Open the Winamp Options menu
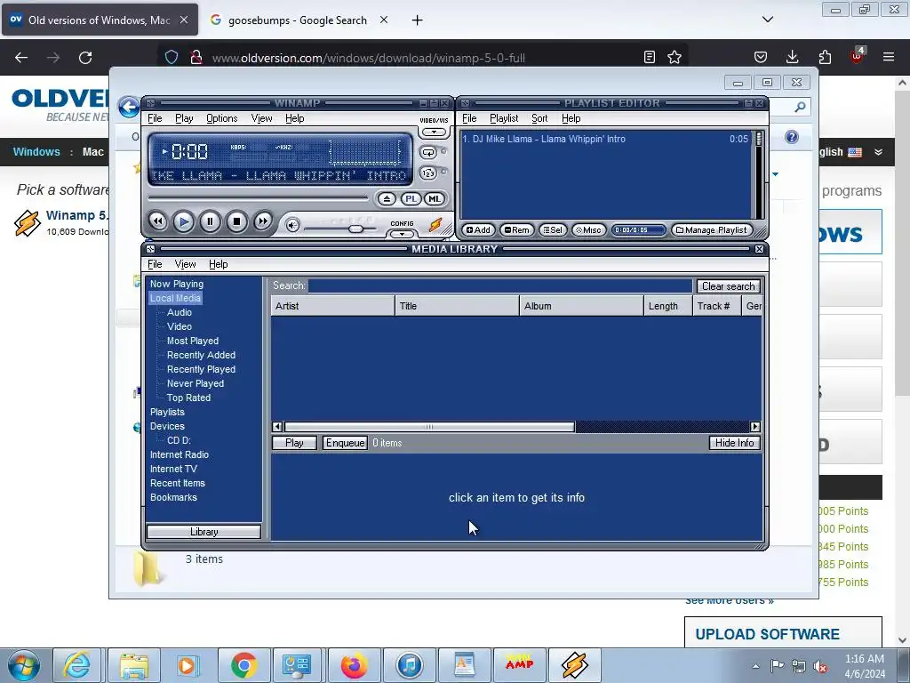 pos(221,118)
